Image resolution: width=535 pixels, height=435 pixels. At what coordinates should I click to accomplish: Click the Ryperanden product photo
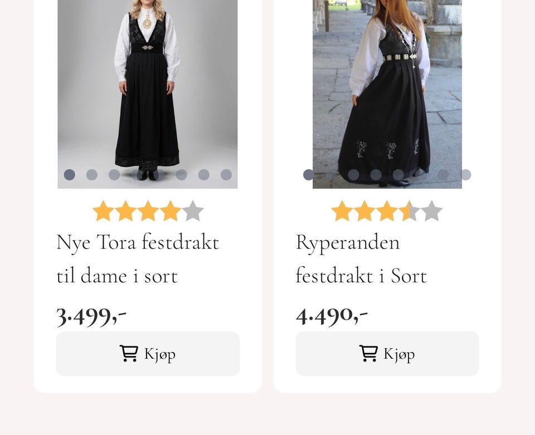point(387,92)
